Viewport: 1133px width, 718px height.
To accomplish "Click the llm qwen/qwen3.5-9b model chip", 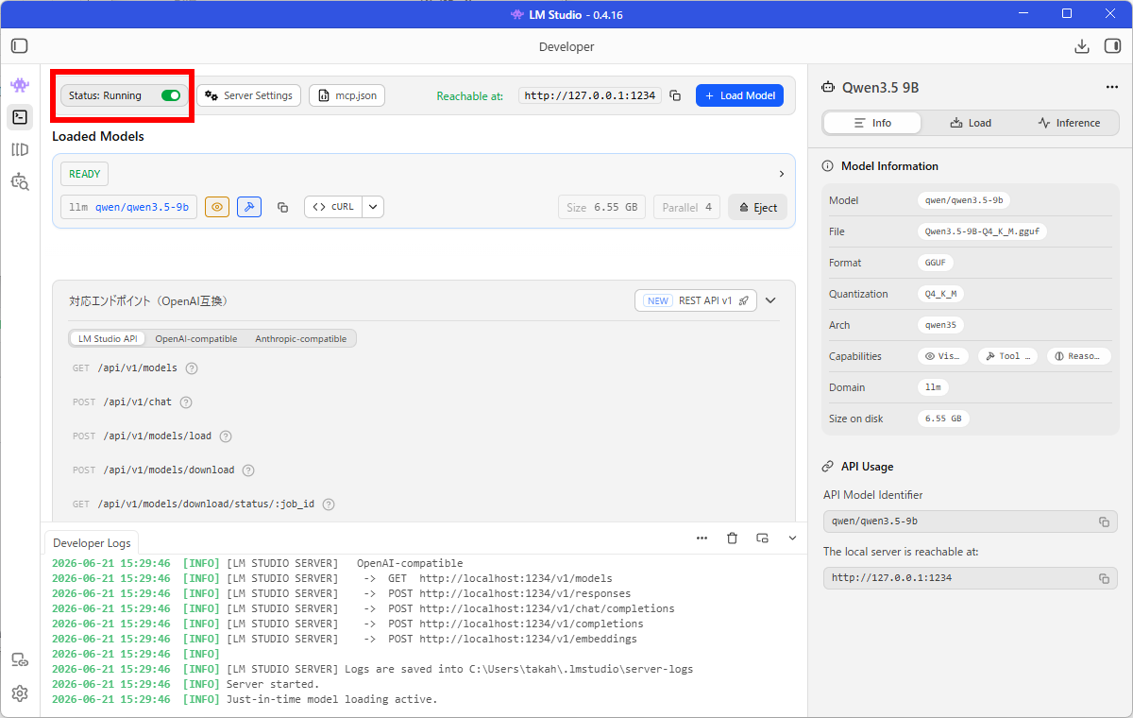I will 128,207.
